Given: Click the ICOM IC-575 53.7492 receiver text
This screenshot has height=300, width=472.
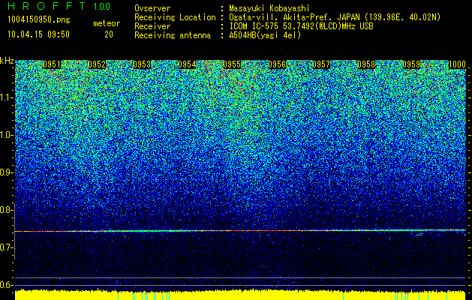Looking at the screenshot, I should (x=302, y=26).
